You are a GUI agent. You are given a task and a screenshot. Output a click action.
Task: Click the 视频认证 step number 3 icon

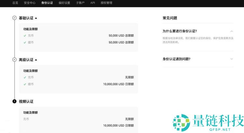click(x=14, y=101)
